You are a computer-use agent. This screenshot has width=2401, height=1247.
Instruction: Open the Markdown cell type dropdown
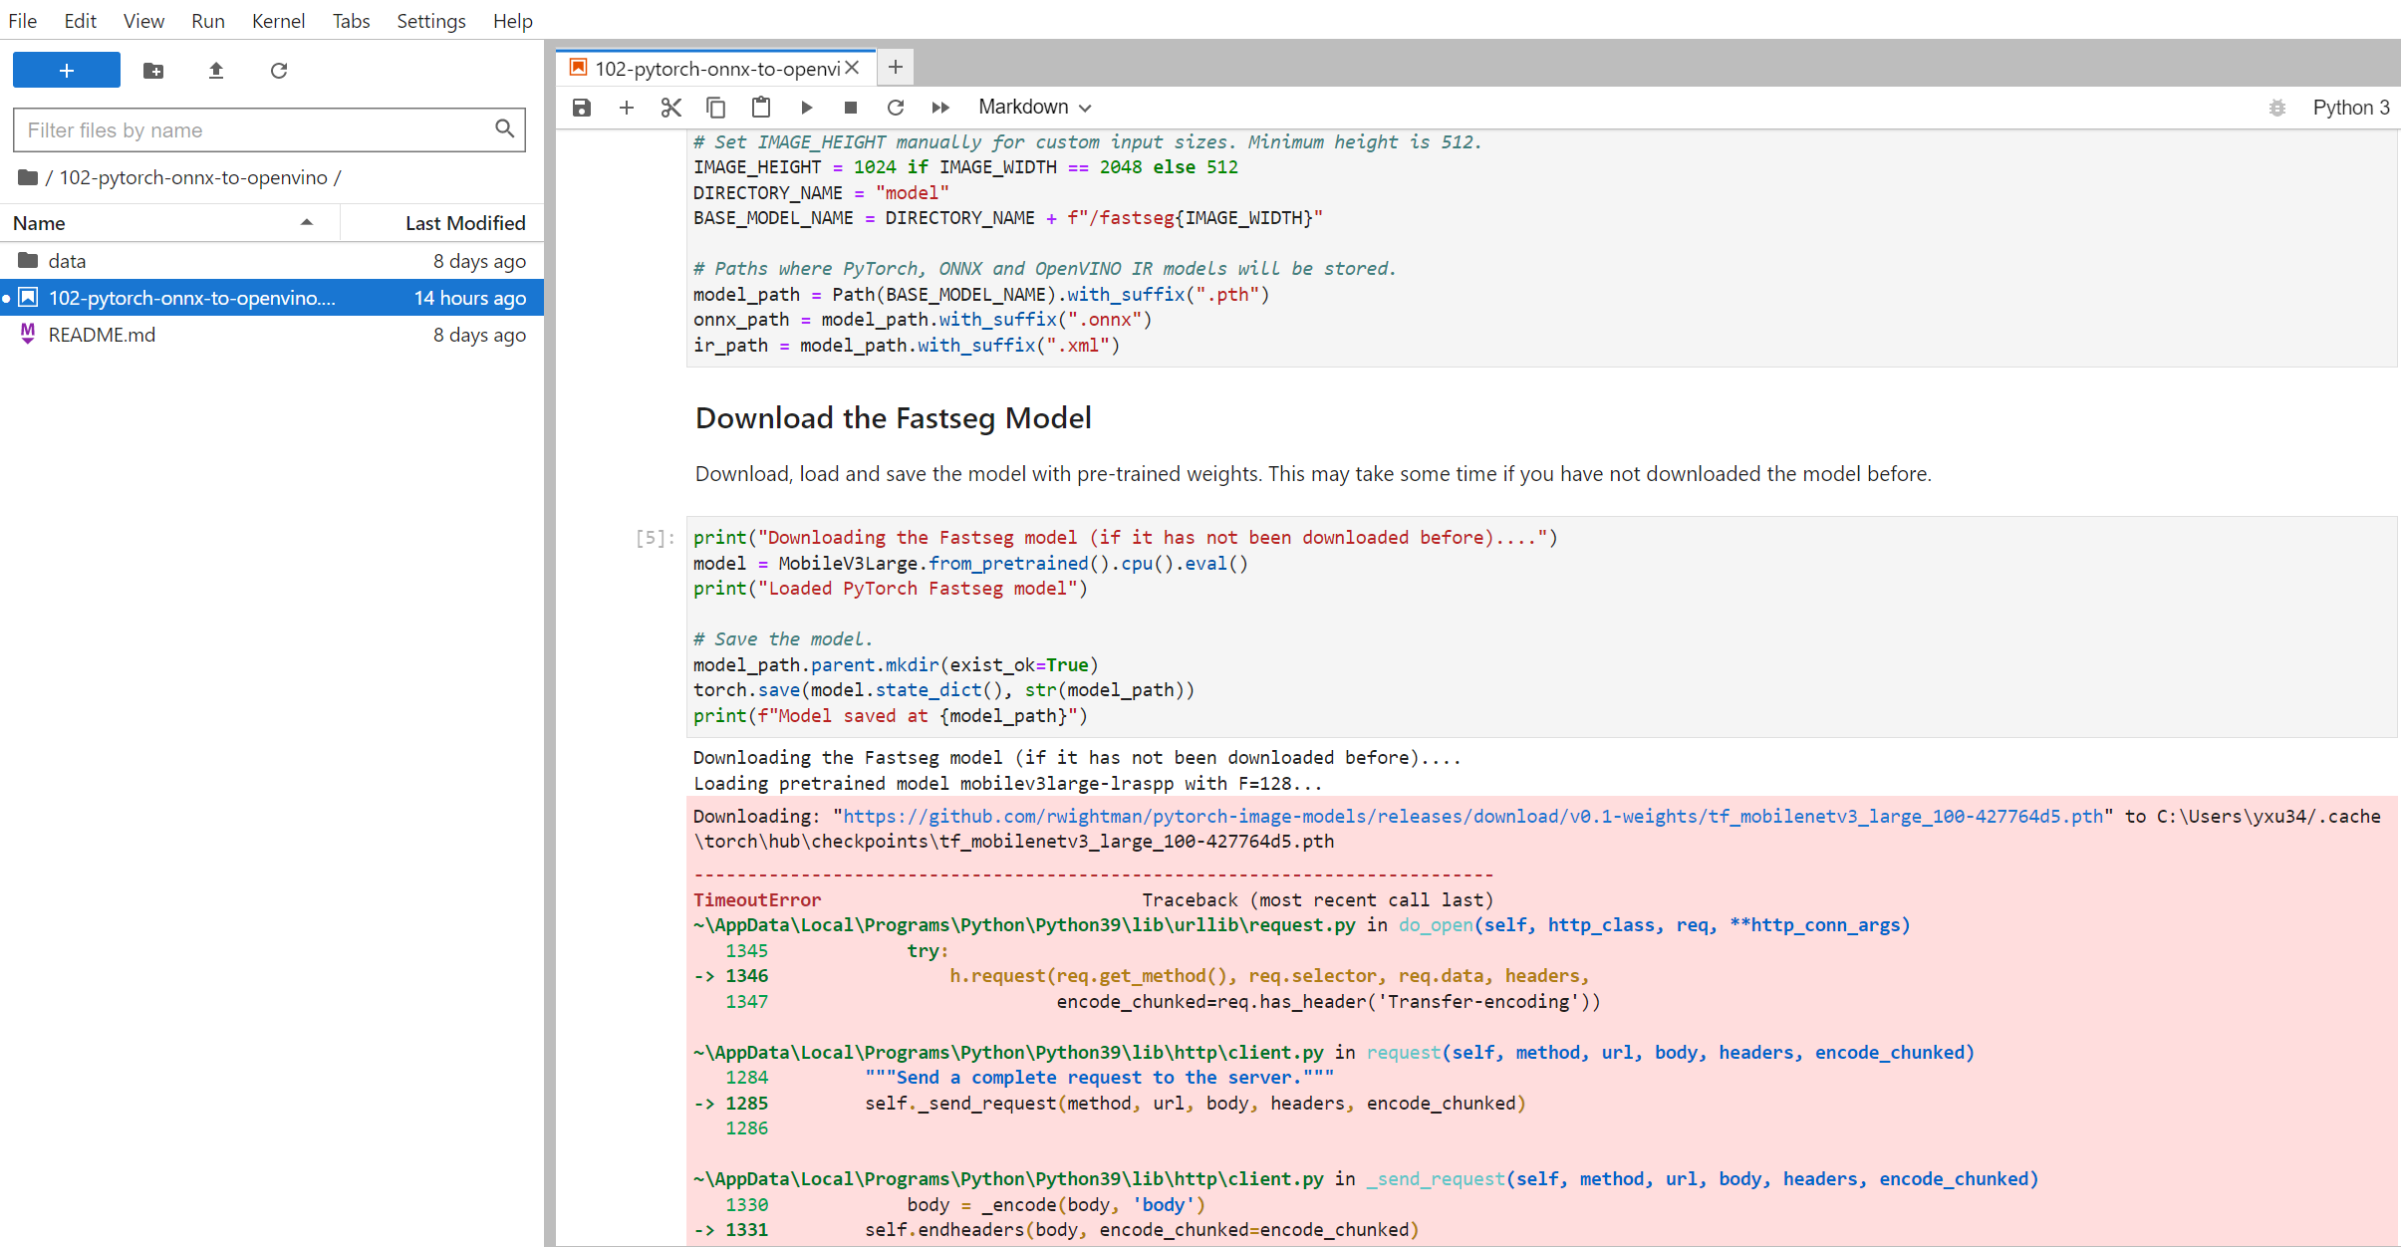pyautogui.click(x=1033, y=107)
